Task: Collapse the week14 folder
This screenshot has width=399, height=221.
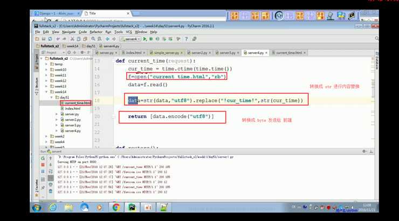Action: 46,92
